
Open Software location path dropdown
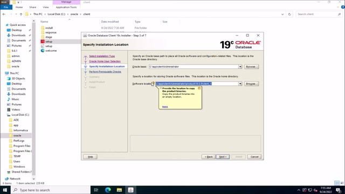tap(240, 84)
